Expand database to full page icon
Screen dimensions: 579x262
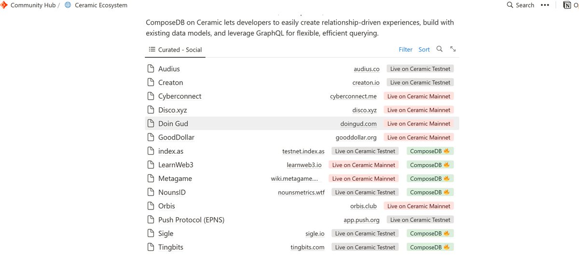(x=453, y=49)
